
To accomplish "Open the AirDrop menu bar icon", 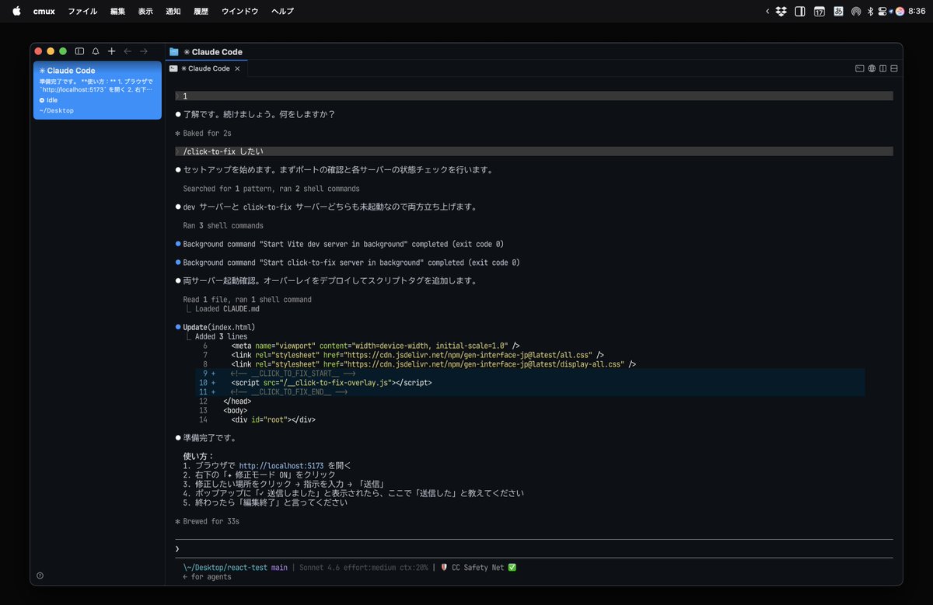I will (856, 11).
